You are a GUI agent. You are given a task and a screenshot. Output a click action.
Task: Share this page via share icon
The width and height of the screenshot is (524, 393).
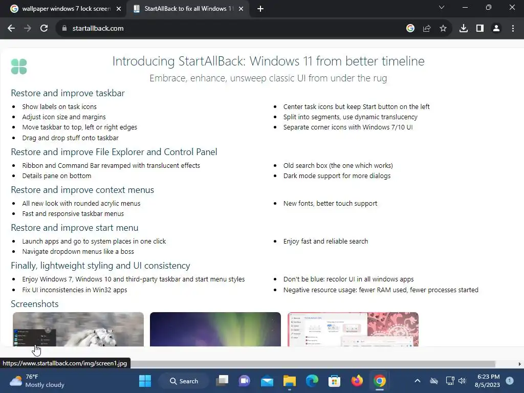pyautogui.click(x=427, y=29)
